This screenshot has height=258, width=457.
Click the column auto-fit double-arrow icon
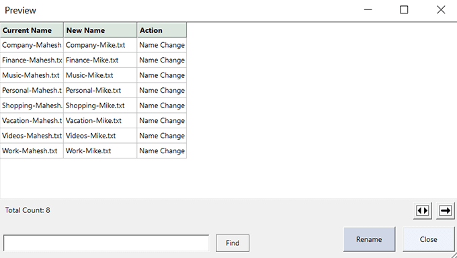422,210
